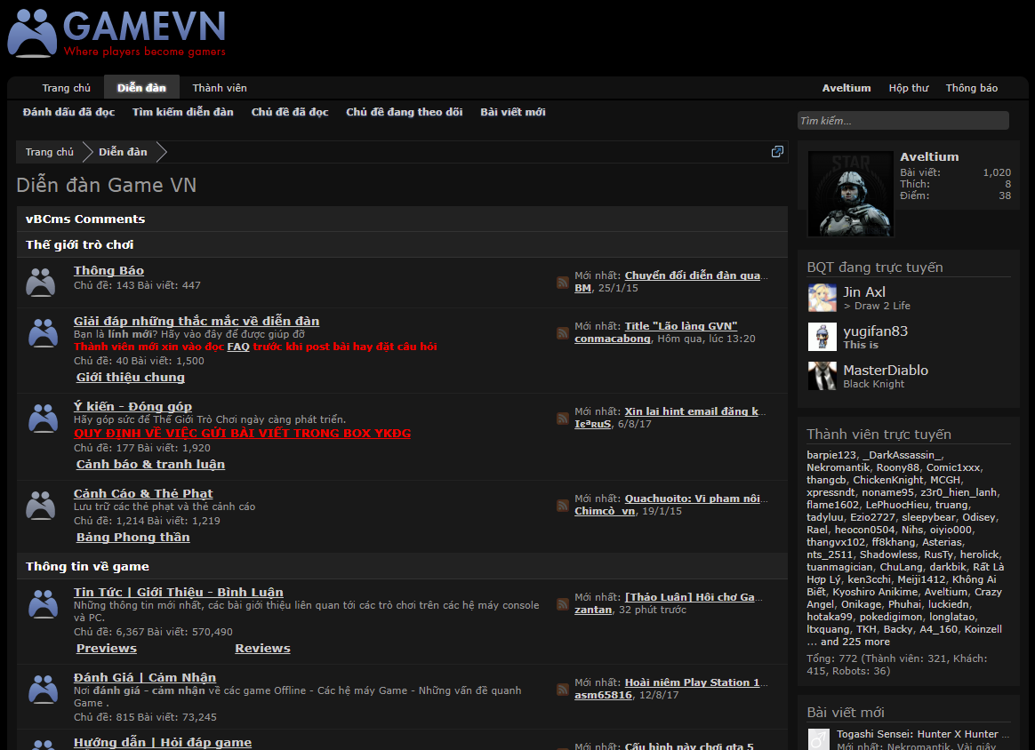Viewport: 1035px width, 750px height.
Task: Open Jin Axl's avatar
Action: coord(822,299)
